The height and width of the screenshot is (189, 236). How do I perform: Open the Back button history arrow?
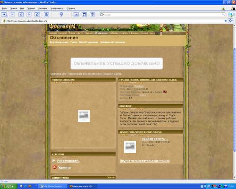pyautogui.click(x=7, y=15)
